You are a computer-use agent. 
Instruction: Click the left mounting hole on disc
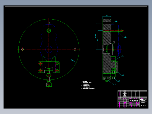tap(23, 49)
